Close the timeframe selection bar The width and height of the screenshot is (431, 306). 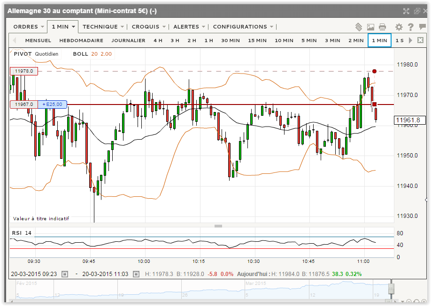coord(420,40)
